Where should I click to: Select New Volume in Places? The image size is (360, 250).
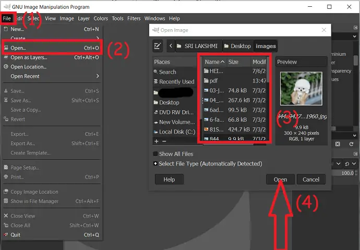click(x=175, y=122)
